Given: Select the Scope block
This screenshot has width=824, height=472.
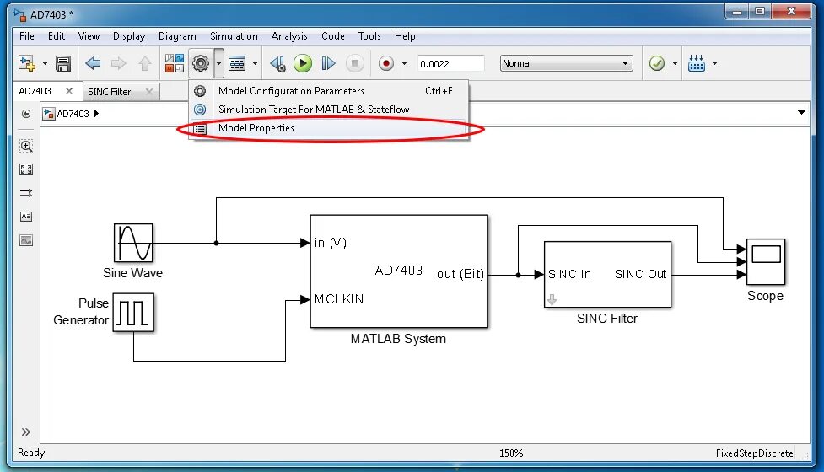Looking at the screenshot, I should (x=766, y=262).
